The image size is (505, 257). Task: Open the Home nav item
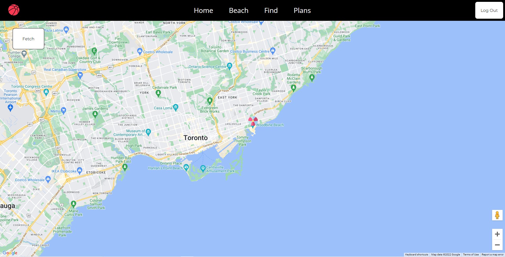[x=203, y=11]
